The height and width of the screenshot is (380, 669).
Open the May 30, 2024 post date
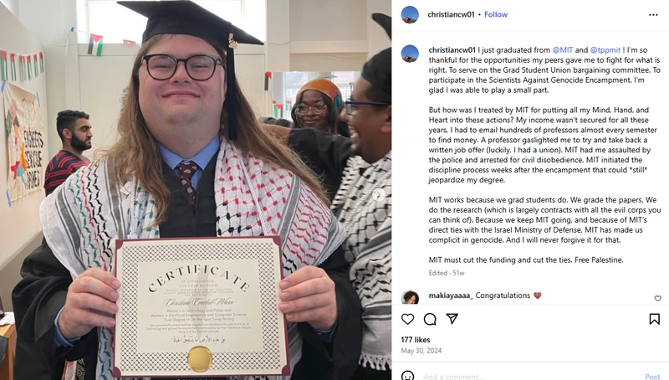(x=421, y=351)
